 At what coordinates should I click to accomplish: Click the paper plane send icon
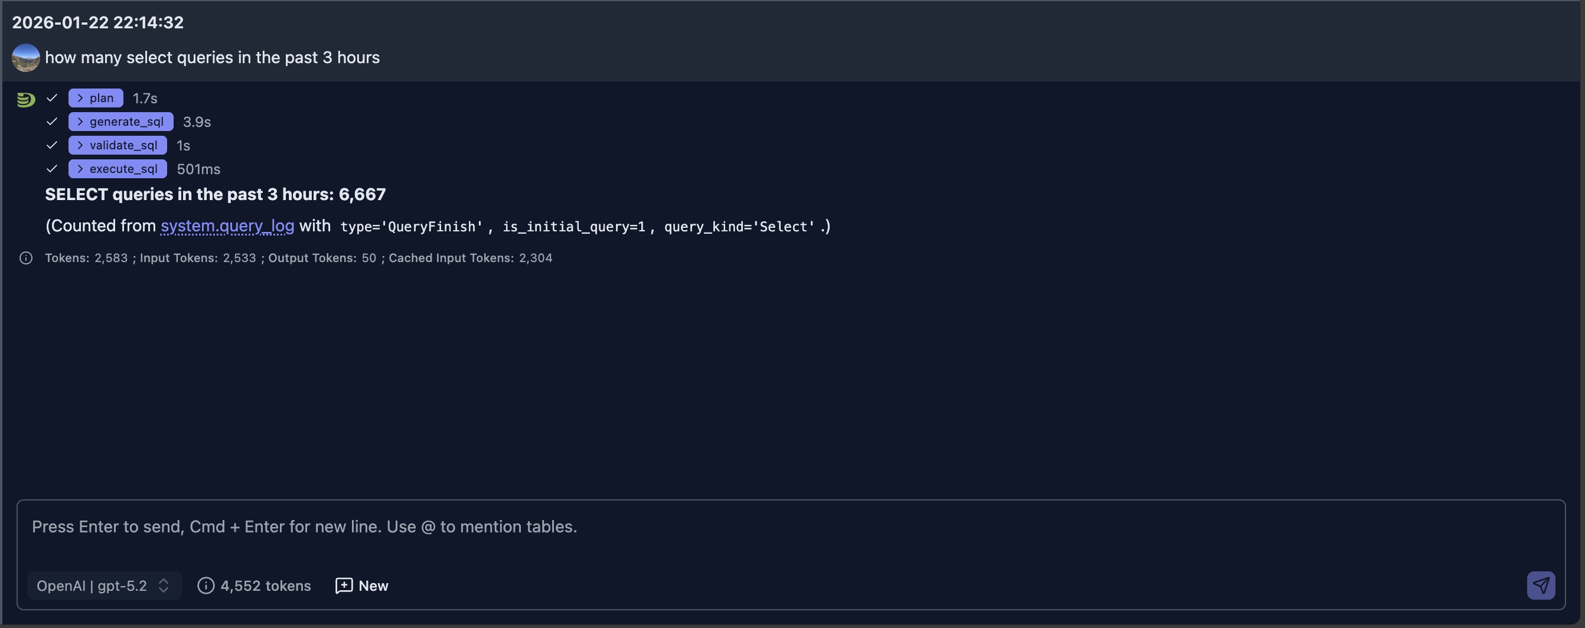click(x=1540, y=586)
